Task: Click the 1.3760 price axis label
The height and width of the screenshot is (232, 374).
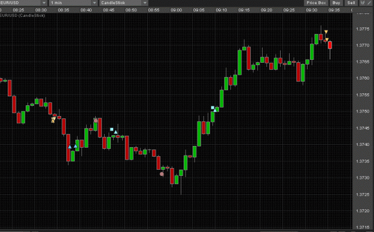Action: 363,78
